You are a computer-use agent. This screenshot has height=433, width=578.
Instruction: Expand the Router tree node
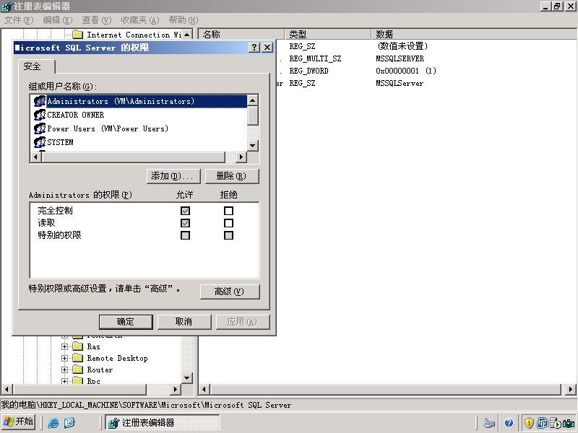point(64,369)
